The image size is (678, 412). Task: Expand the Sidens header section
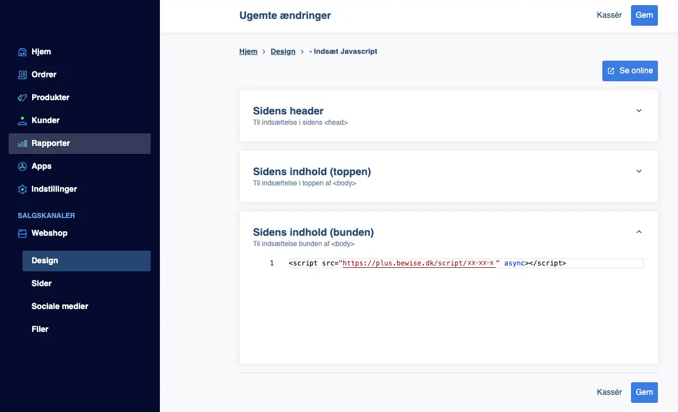[x=638, y=110]
